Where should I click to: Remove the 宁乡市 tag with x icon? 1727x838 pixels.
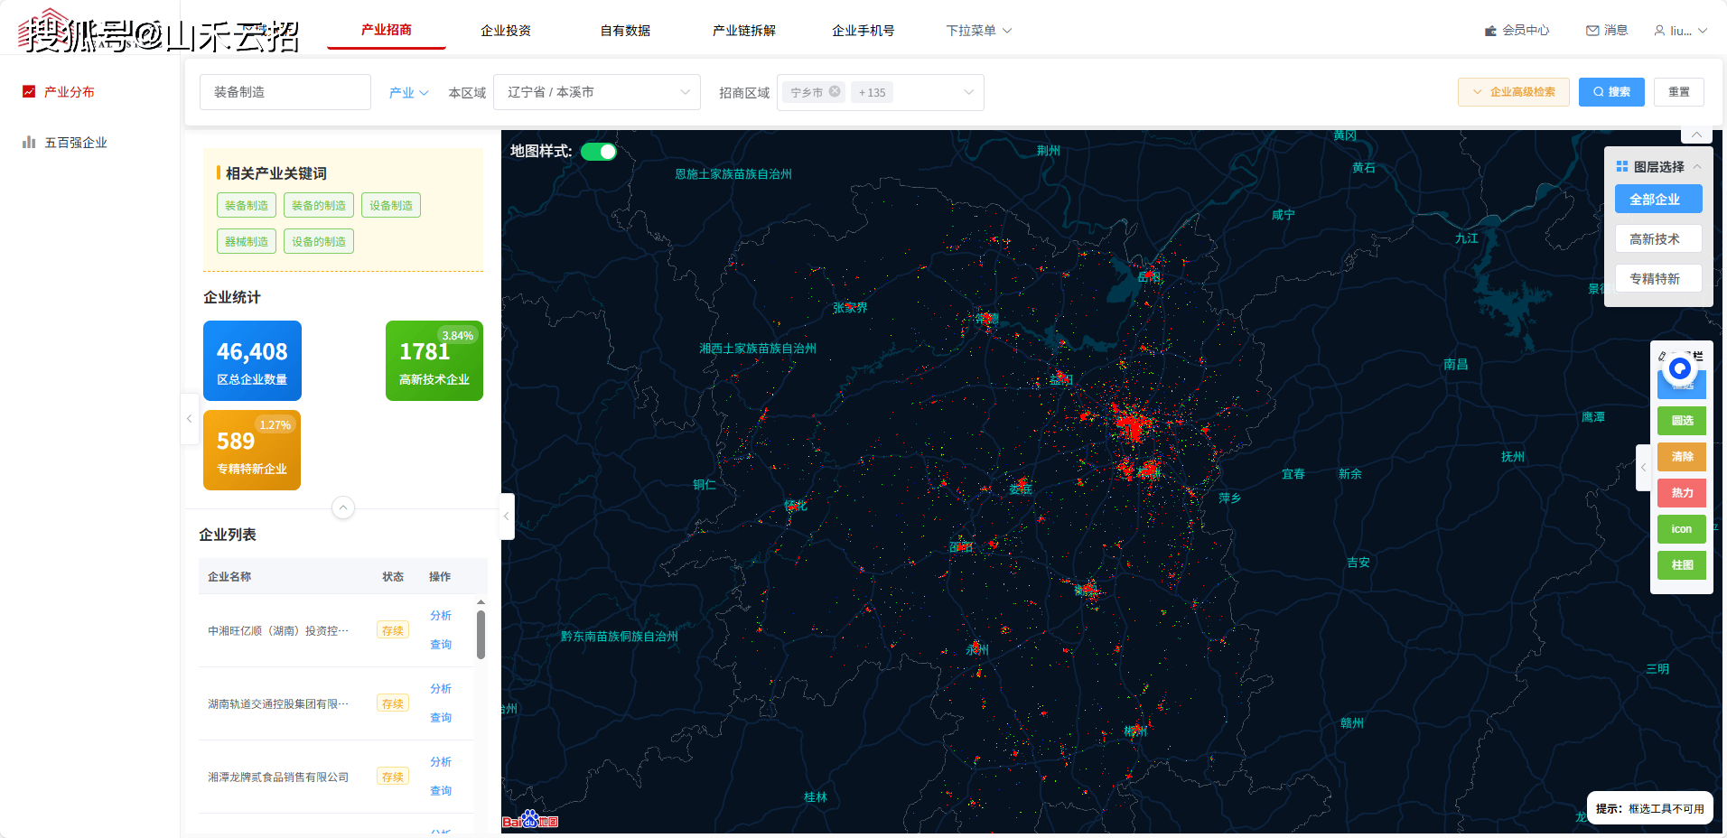835,91
